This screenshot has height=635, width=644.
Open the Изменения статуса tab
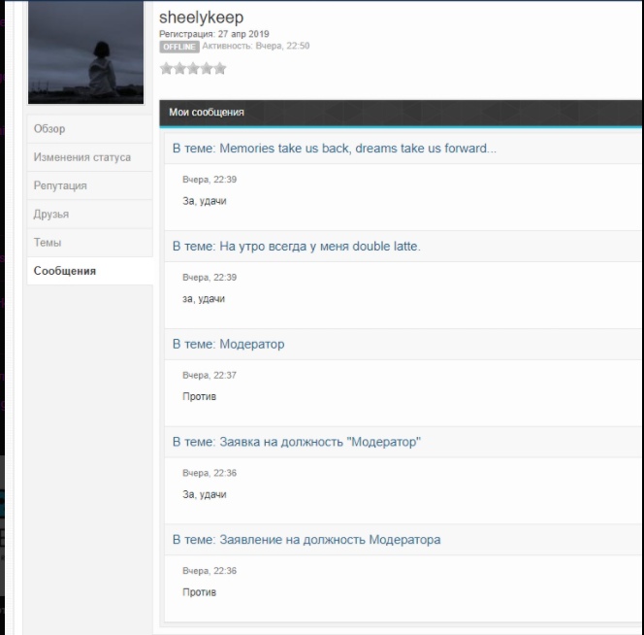(x=89, y=157)
